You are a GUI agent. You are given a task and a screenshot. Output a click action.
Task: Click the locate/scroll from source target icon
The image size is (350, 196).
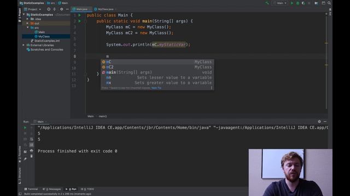(49, 9)
